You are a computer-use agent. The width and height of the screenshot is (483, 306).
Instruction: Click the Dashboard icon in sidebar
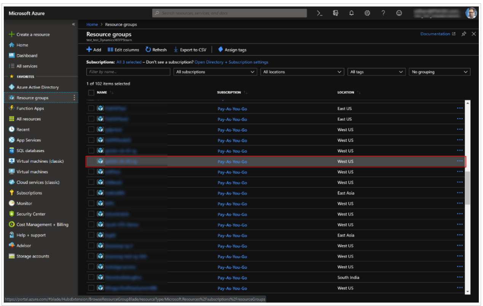[11, 56]
